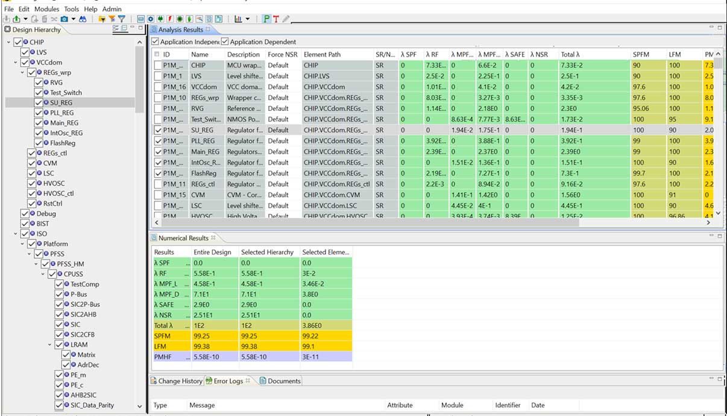This screenshot has height=416, width=727.
Task: Collapse the VCCdom tree node
Action: [15, 62]
